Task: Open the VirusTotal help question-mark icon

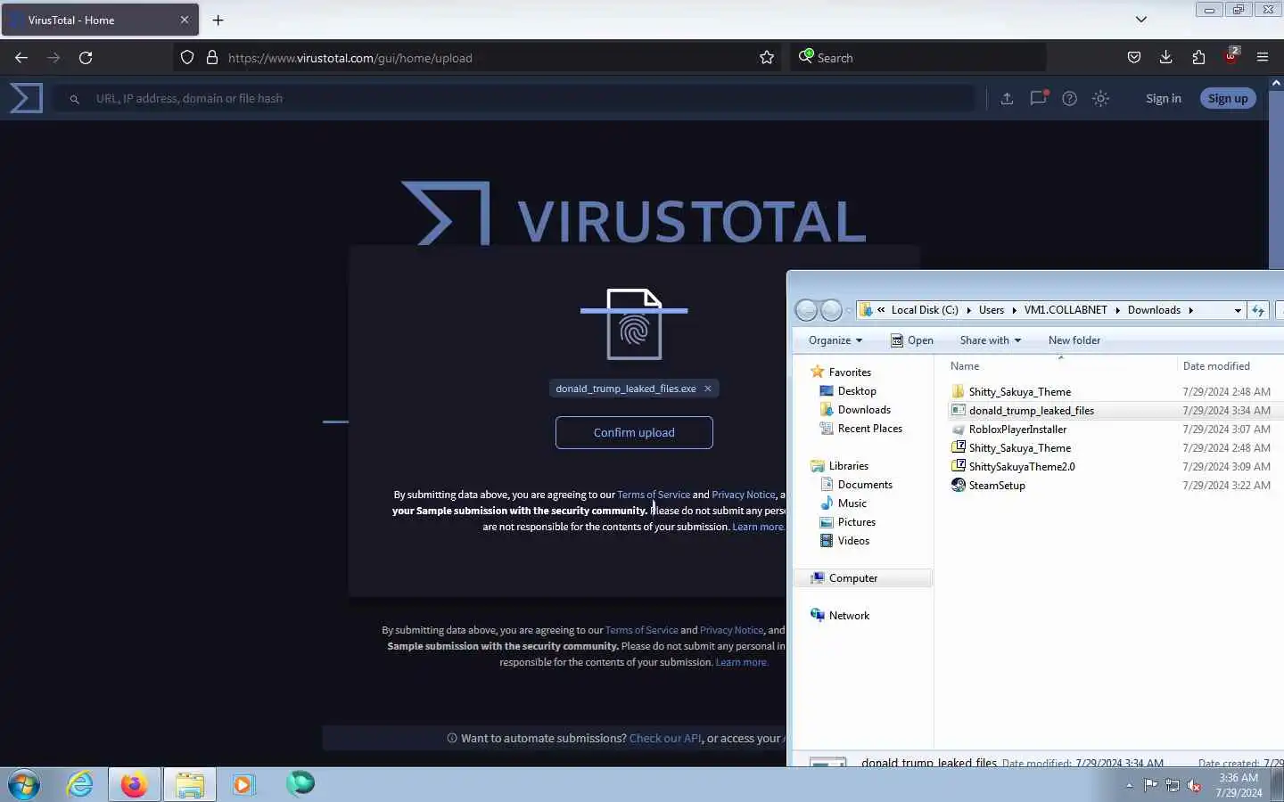Action: 1069,99
